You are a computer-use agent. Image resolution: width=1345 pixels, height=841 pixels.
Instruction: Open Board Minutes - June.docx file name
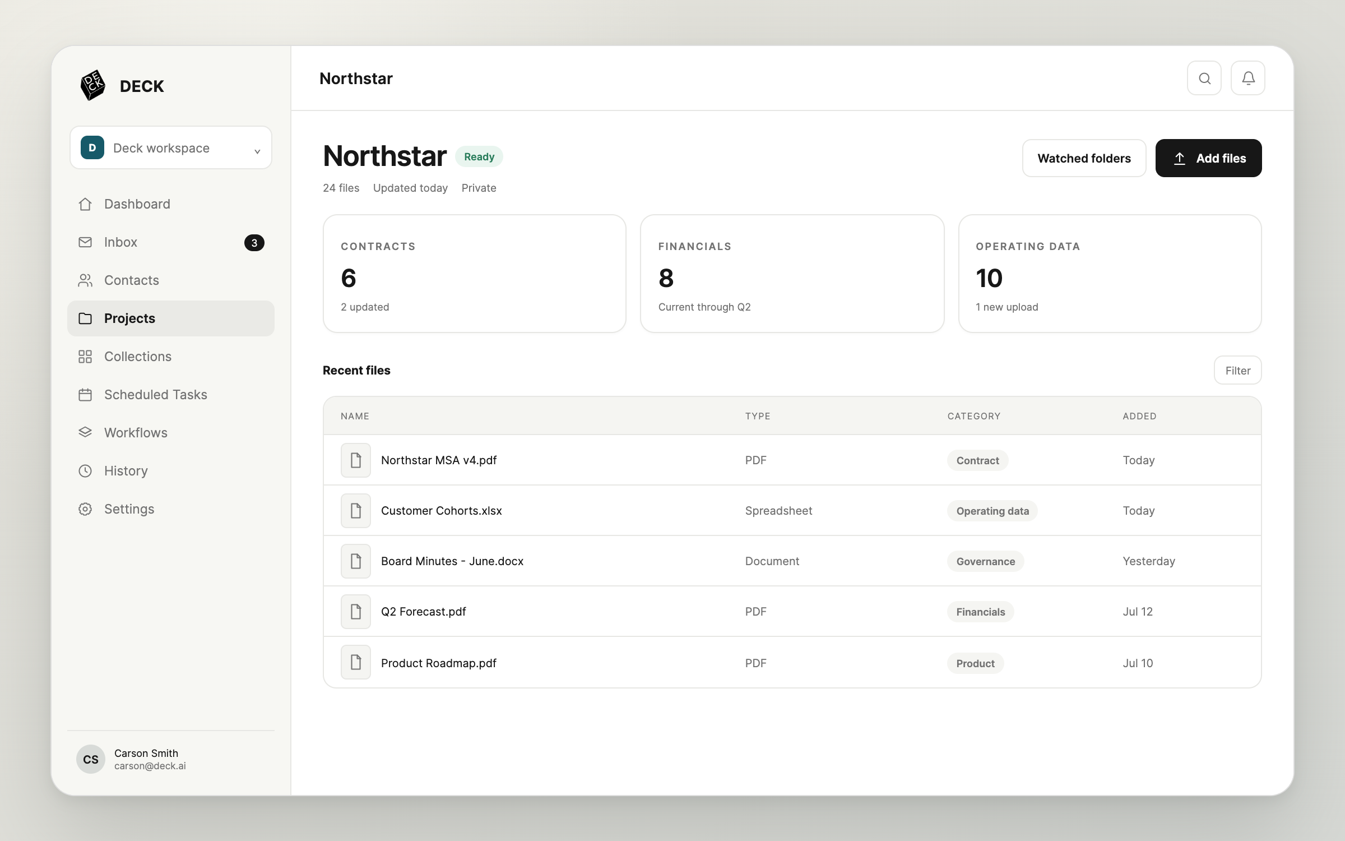[452, 561]
